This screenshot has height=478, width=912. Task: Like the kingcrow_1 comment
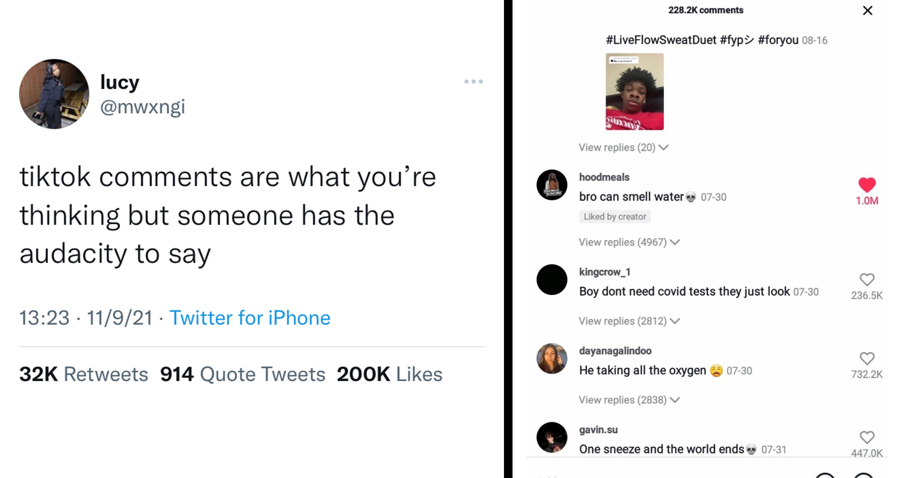point(867,280)
